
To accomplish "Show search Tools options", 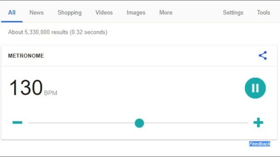I will point(263,13).
